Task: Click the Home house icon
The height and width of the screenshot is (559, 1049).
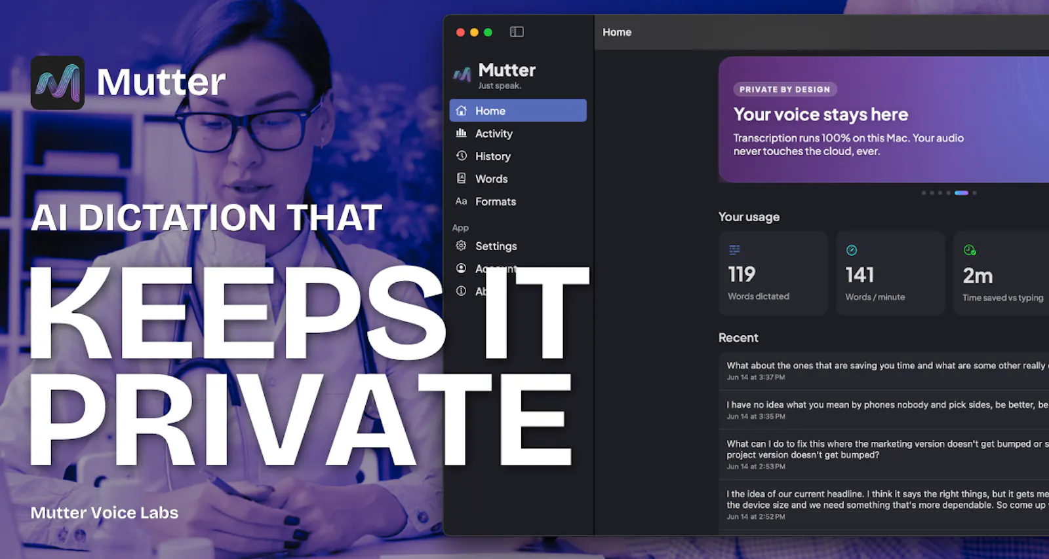Action: [x=462, y=111]
